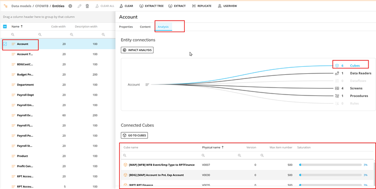Switch to the Properties tab

coord(126,27)
